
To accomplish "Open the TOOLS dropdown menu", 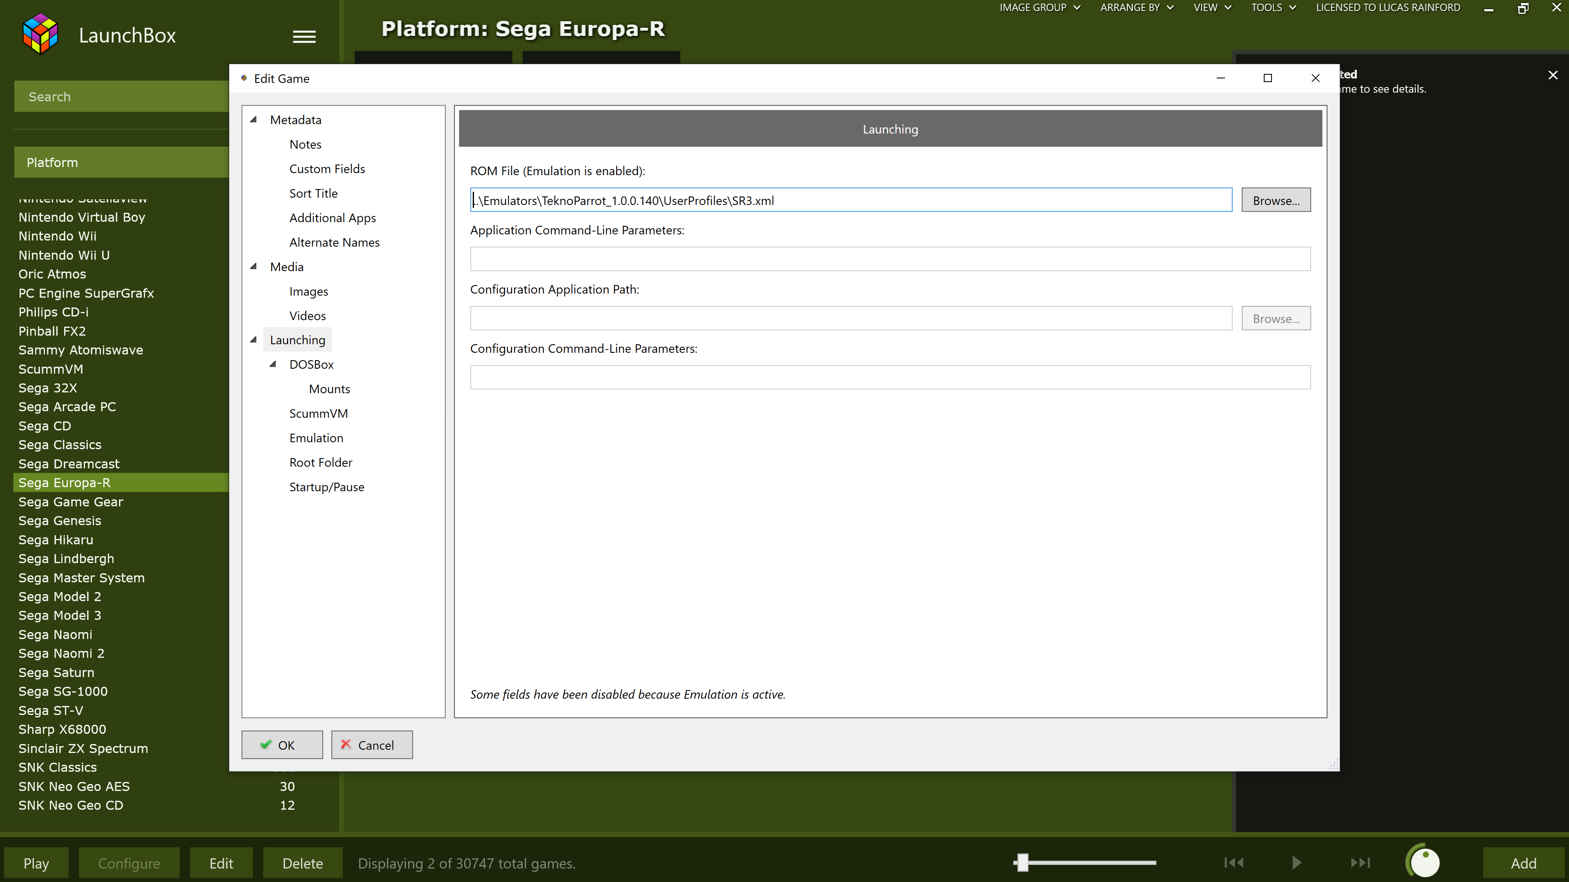I will (1274, 7).
